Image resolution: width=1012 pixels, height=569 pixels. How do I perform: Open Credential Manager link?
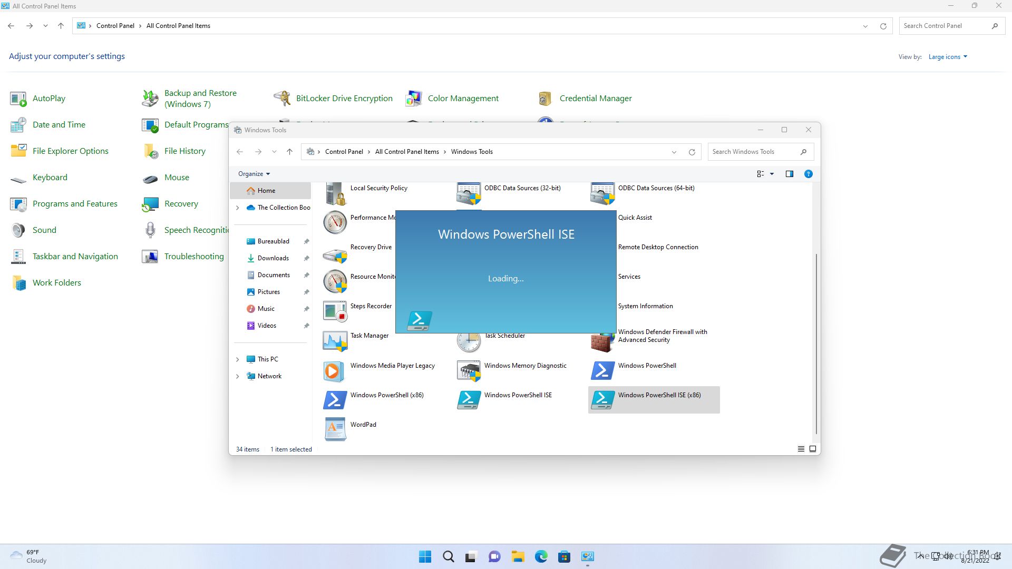(595, 99)
